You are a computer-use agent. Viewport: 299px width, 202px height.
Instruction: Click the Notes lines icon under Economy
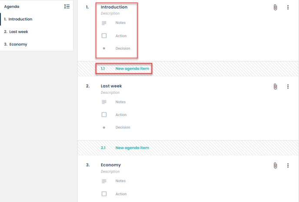[x=104, y=181]
